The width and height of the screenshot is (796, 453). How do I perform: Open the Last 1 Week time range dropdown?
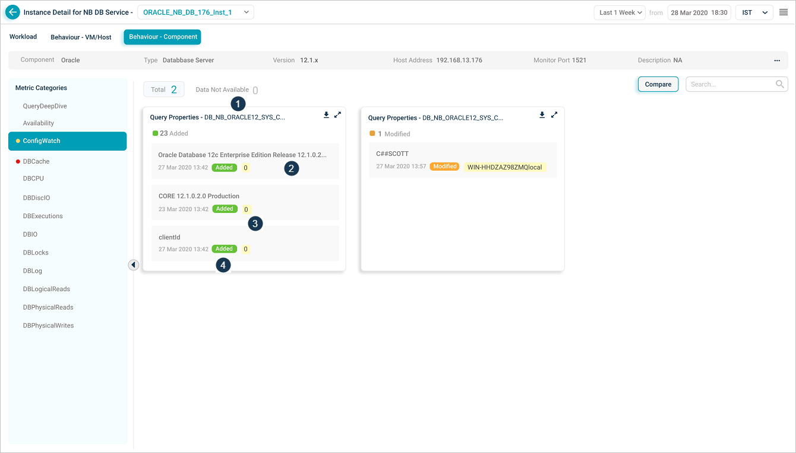click(x=620, y=12)
